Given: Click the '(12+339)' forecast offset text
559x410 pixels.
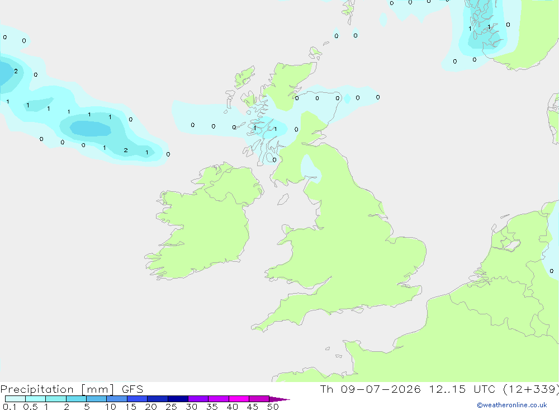Looking at the screenshot, I should [531, 389].
